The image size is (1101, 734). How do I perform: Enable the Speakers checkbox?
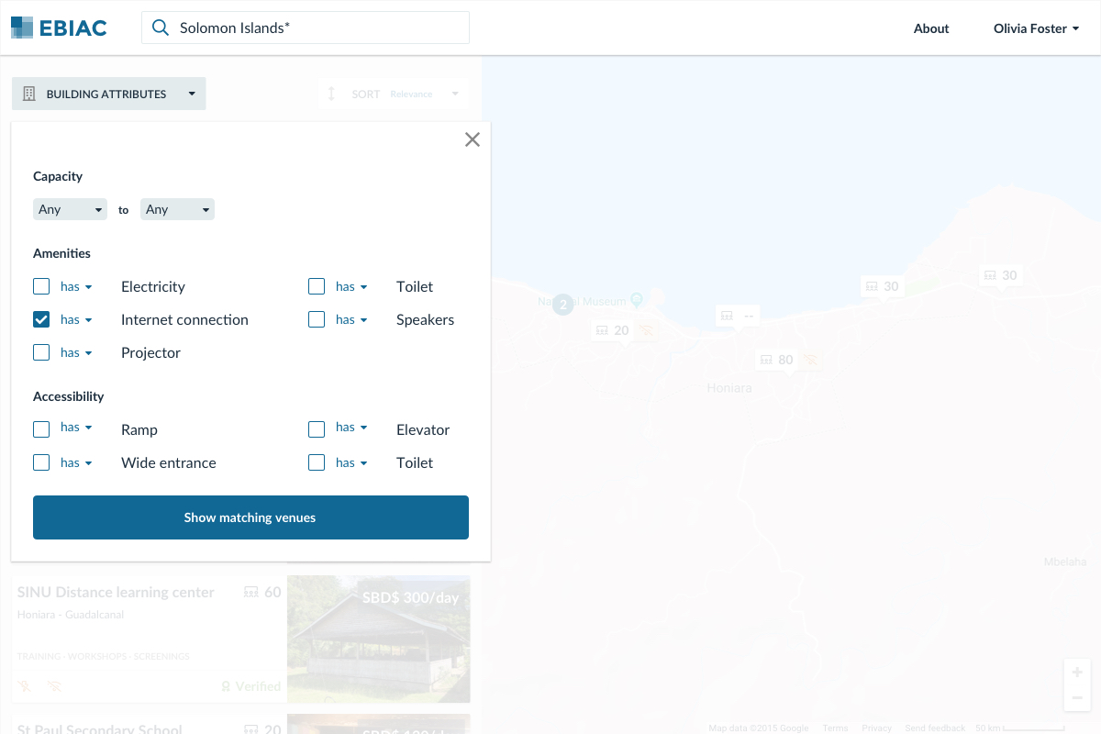point(317,319)
